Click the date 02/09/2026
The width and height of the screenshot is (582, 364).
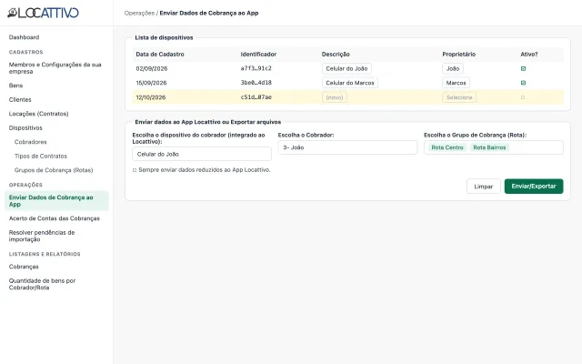(152, 69)
